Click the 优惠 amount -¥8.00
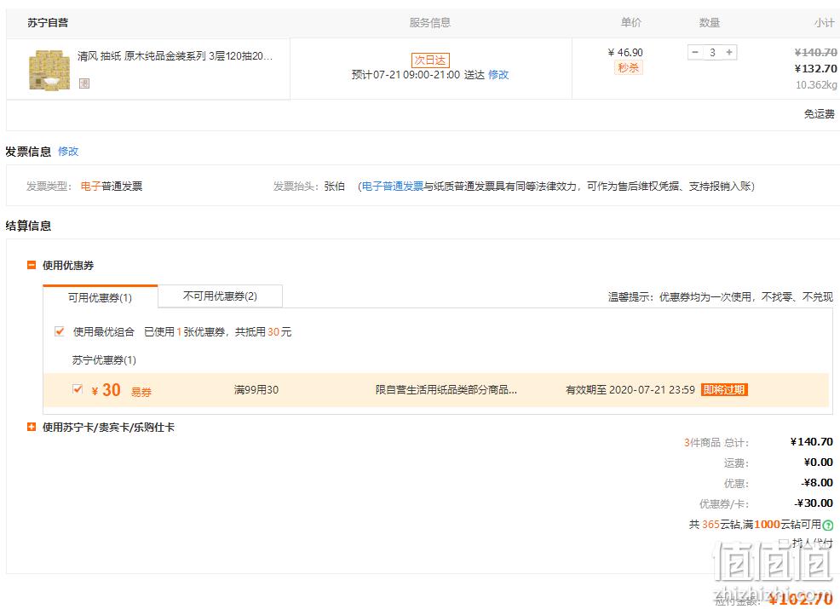This screenshot has height=609, width=840. point(817,483)
